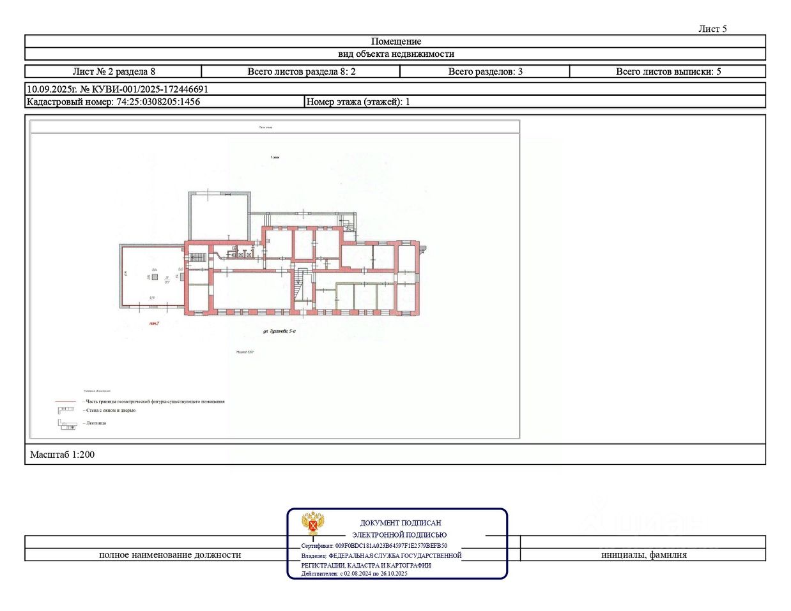
Task: Select the 'Кадастровый номер: 74:25:0308205:1456' cell
Action: pyautogui.click(x=164, y=102)
